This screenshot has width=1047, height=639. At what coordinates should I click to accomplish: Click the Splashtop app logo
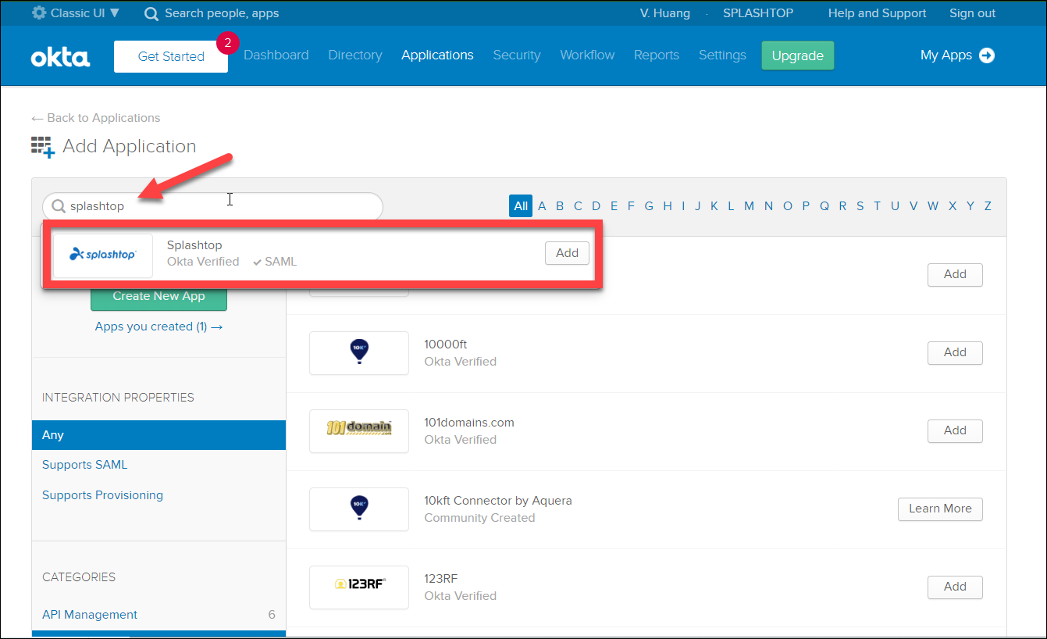102,255
